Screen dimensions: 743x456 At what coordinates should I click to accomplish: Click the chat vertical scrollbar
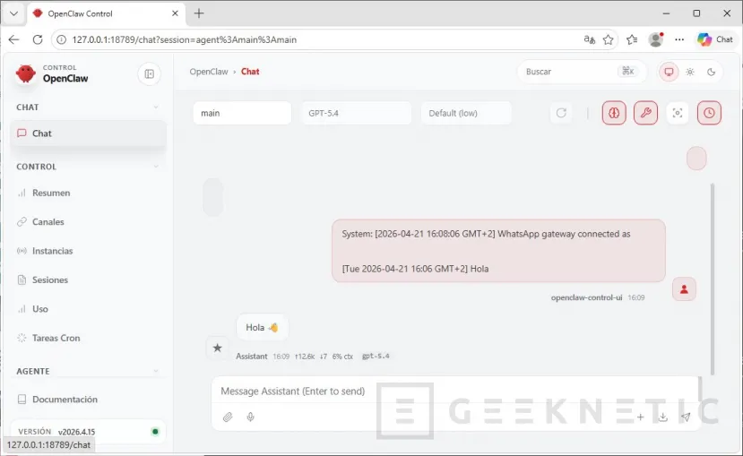[x=712, y=279]
